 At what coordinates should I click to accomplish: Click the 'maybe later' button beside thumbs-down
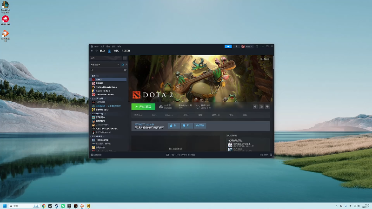pos(200,126)
